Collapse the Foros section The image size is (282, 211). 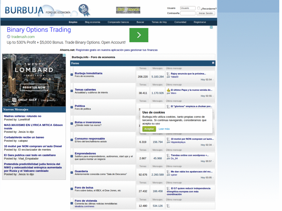click(213, 63)
